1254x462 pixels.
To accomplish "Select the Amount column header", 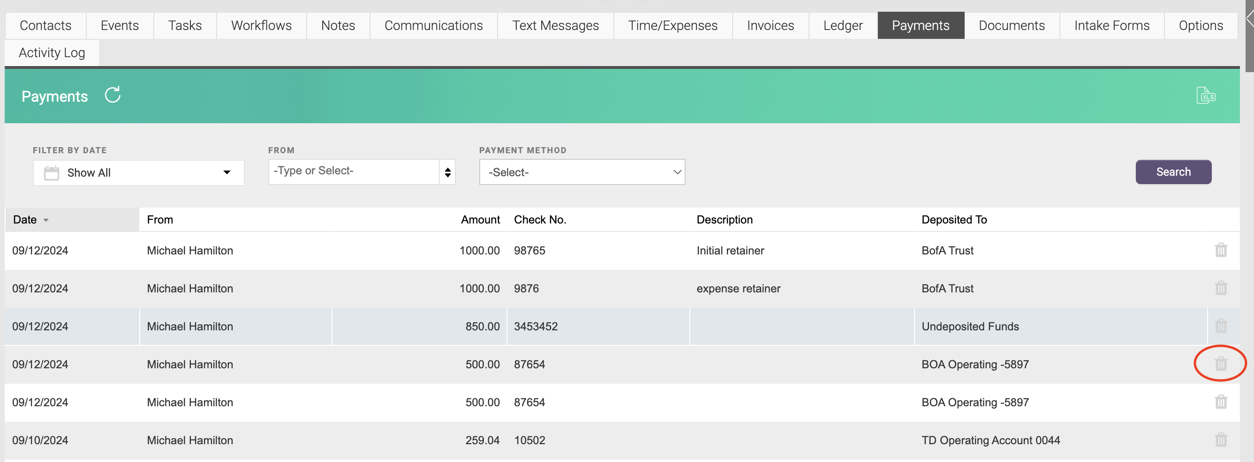I will pyautogui.click(x=480, y=220).
